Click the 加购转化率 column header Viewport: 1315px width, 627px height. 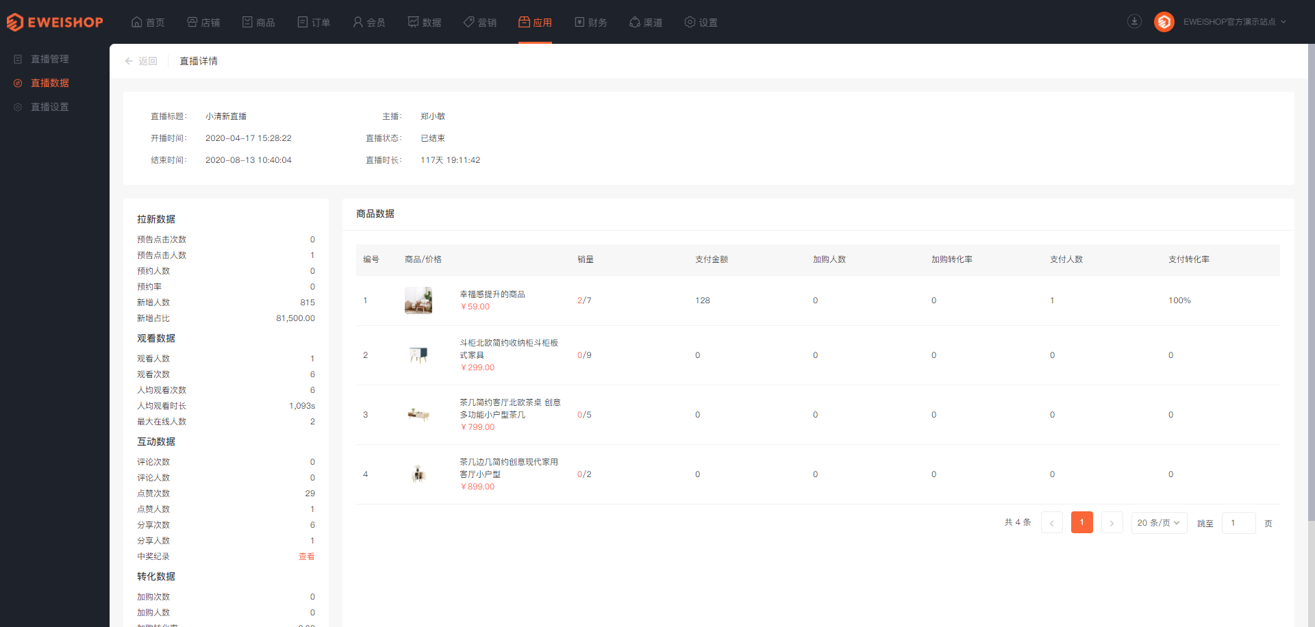click(x=952, y=259)
